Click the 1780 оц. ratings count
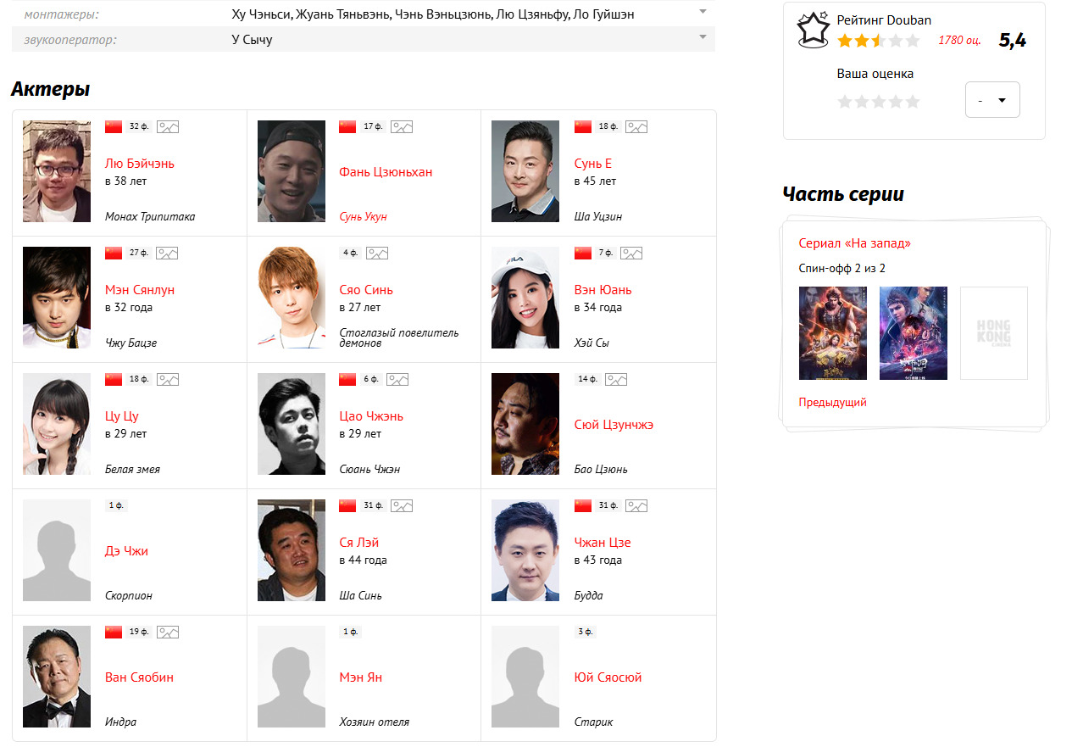Screen dimensions: 1072x747 [959, 41]
